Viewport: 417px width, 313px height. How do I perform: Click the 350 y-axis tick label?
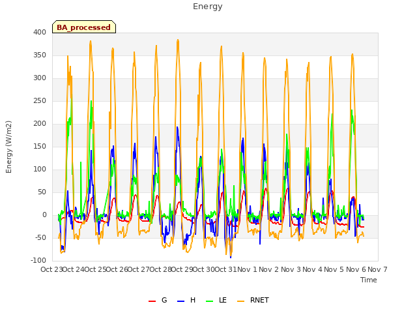click(x=40, y=55)
